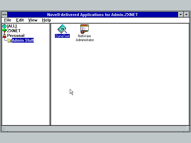Select the ZXNET tree entry text

pyautogui.click(x=14, y=31)
